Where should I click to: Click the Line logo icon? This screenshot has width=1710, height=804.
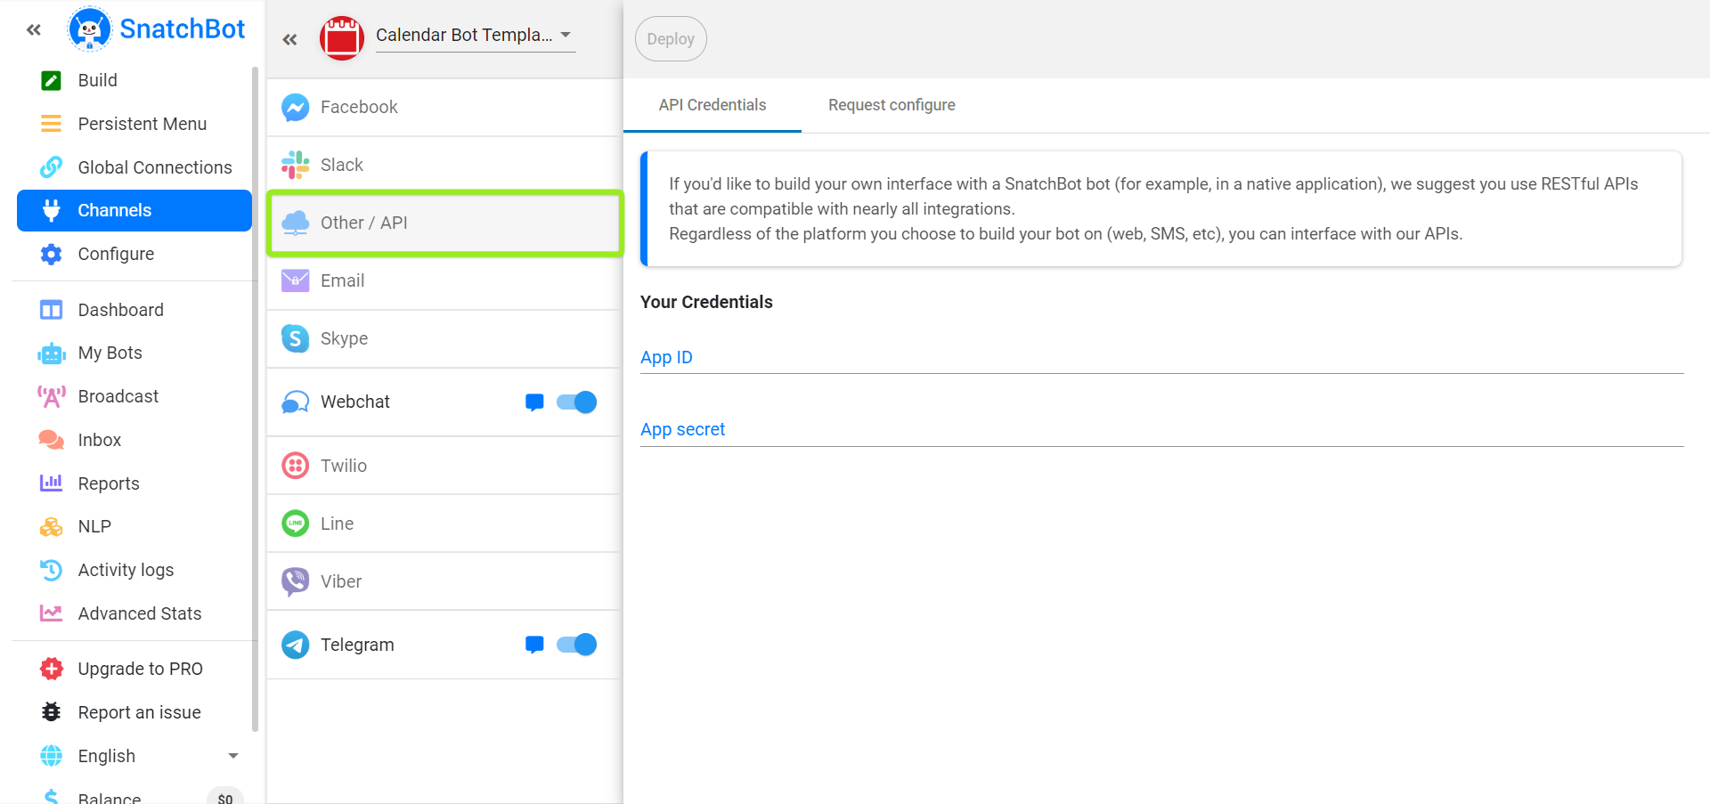click(296, 524)
